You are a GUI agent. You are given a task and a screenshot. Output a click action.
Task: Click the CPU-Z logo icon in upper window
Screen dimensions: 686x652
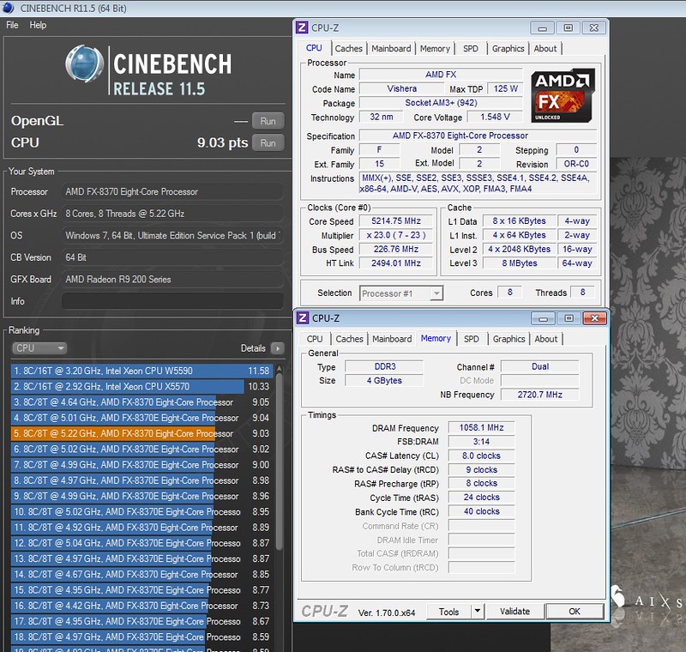click(x=302, y=27)
